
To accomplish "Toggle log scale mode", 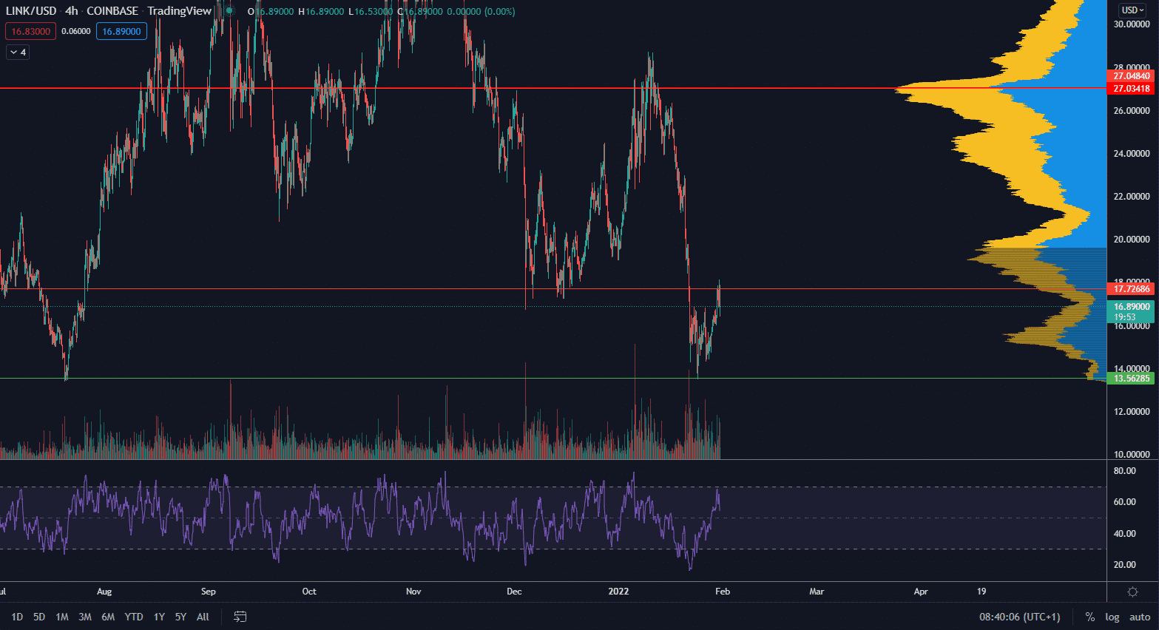I will click(x=1112, y=617).
